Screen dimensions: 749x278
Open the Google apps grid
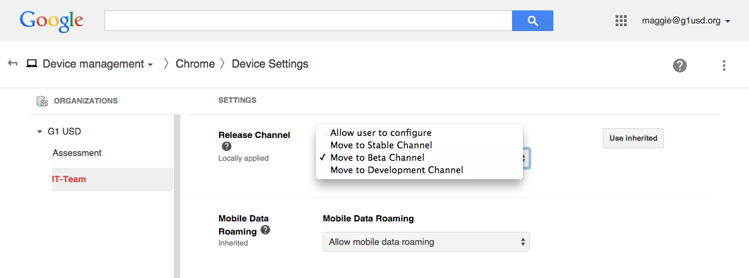click(620, 21)
